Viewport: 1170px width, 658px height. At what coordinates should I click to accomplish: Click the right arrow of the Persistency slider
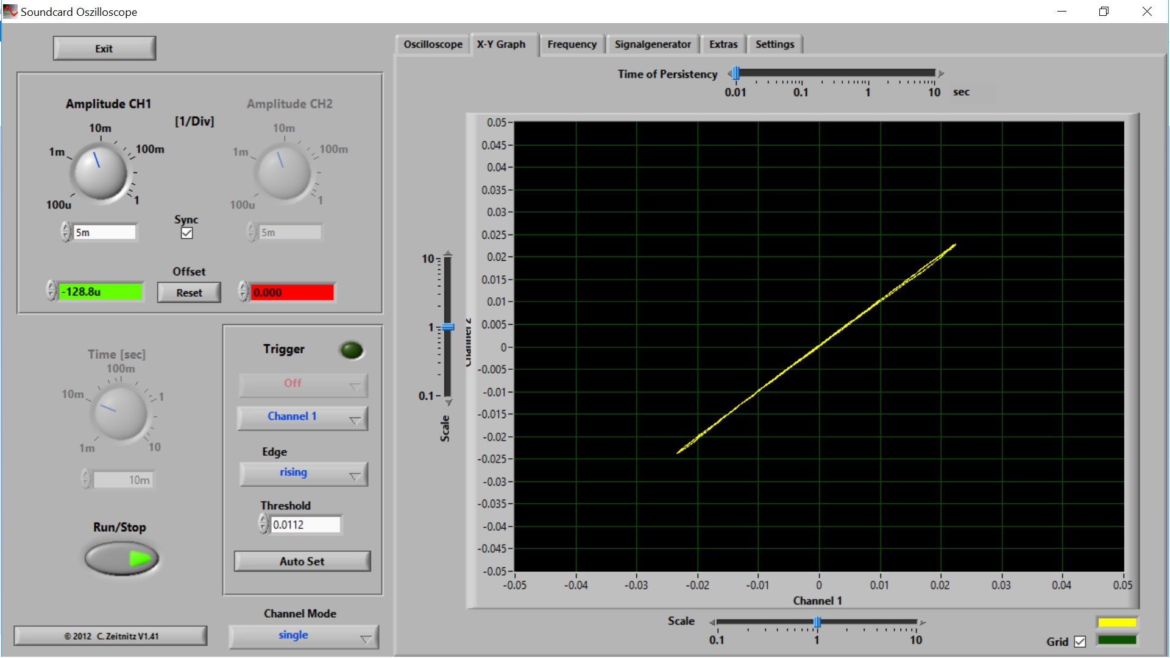[x=941, y=74]
